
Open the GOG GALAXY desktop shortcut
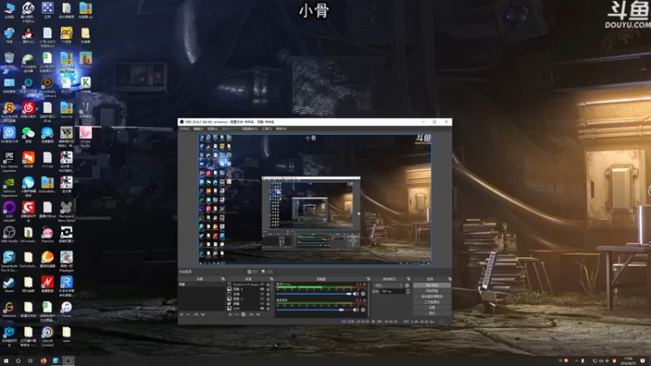point(9,211)
